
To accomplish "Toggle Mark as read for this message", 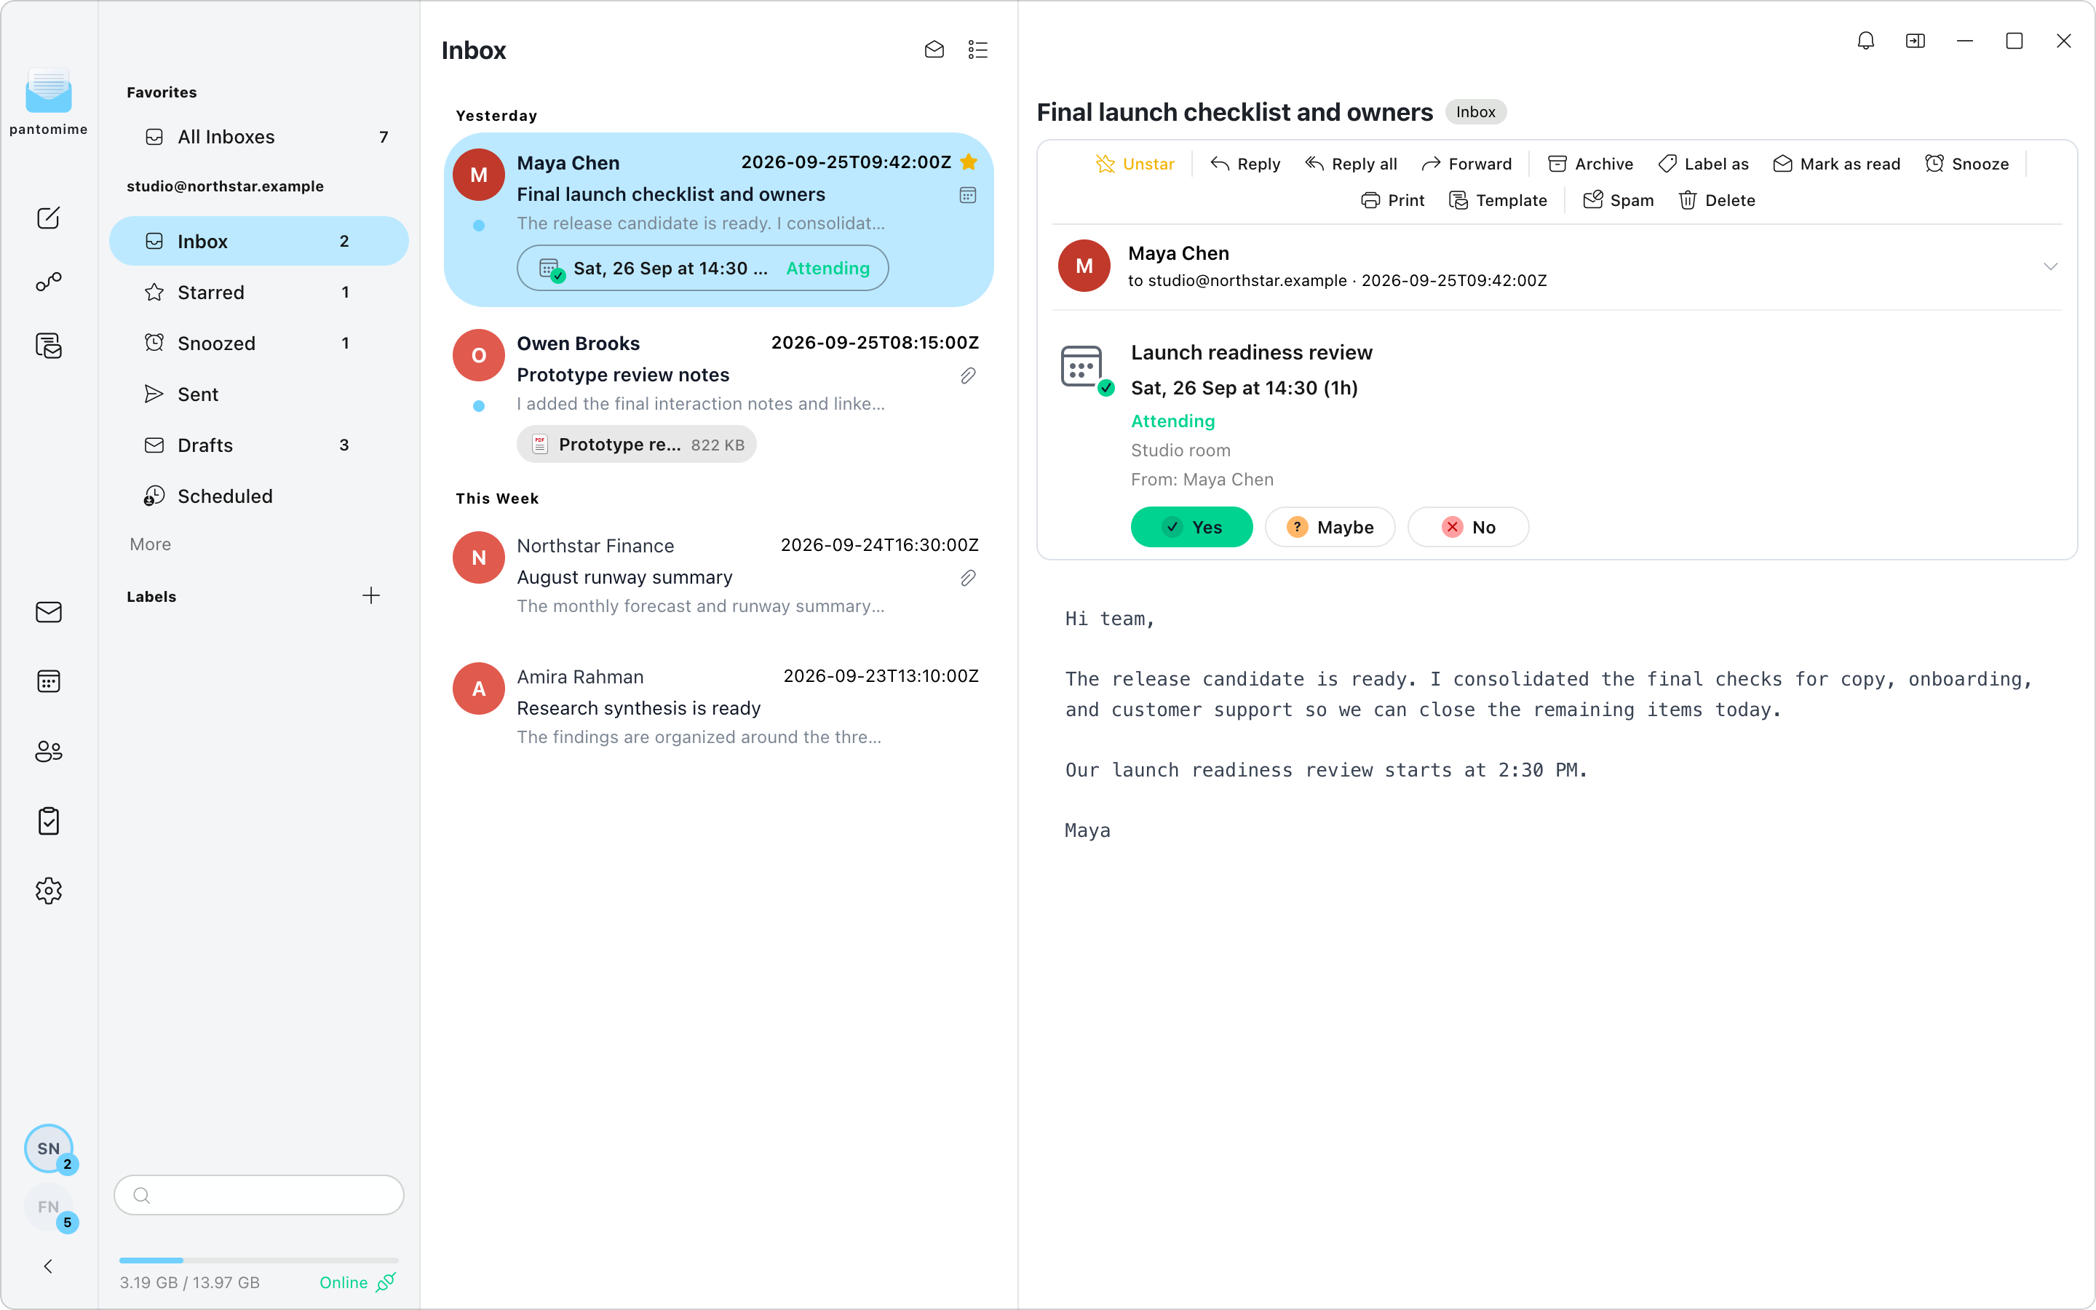I will click(x=1836, y=164).
